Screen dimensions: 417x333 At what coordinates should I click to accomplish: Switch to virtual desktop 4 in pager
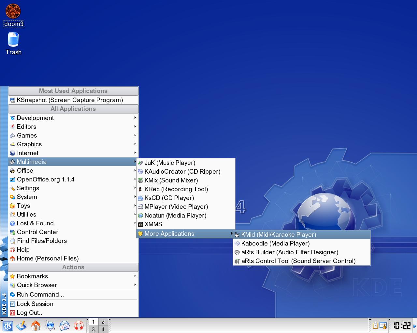(103, 329)
